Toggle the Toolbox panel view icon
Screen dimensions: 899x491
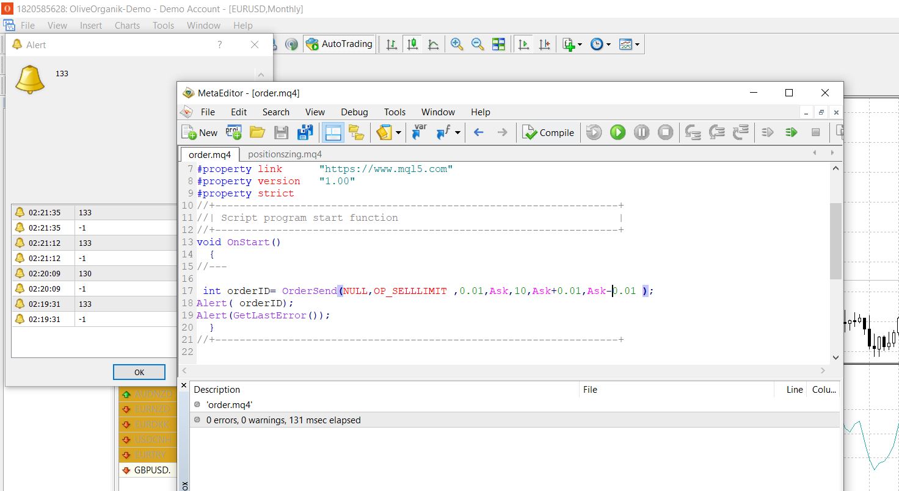click(333, 132)
